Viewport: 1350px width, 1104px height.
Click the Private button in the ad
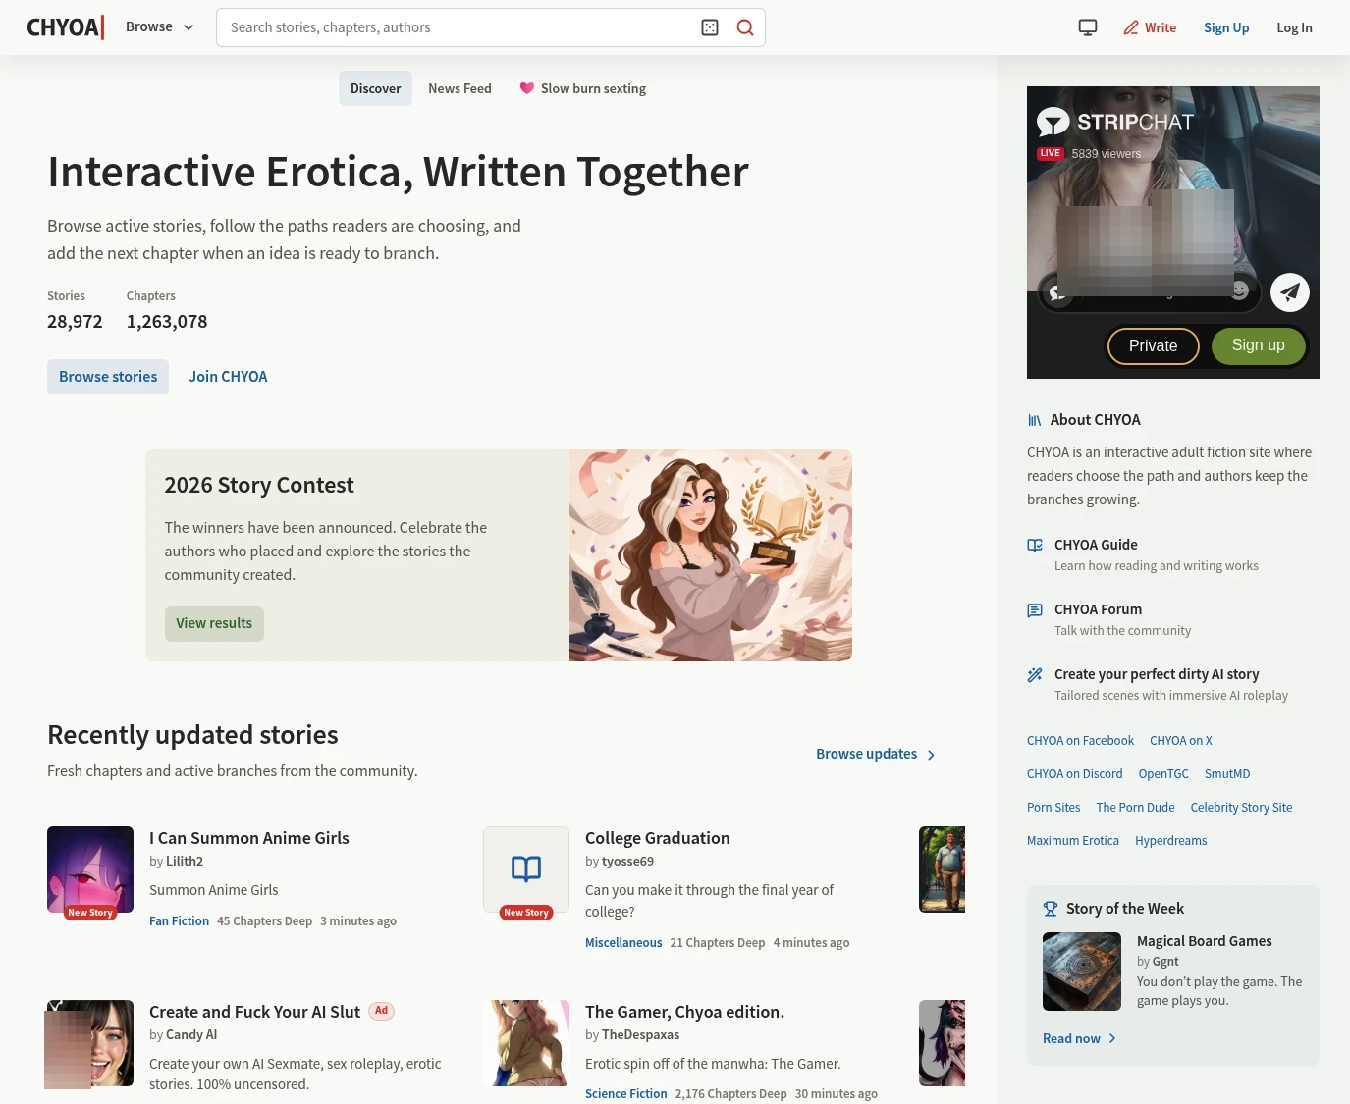click(x=1153, y=345)
